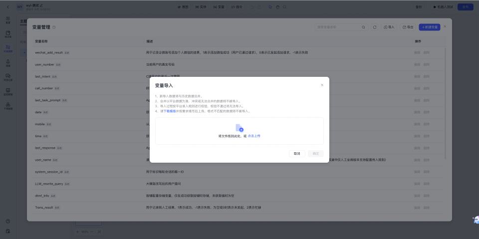Click the search variable name input field
The image size is (479, 239).
339,27
